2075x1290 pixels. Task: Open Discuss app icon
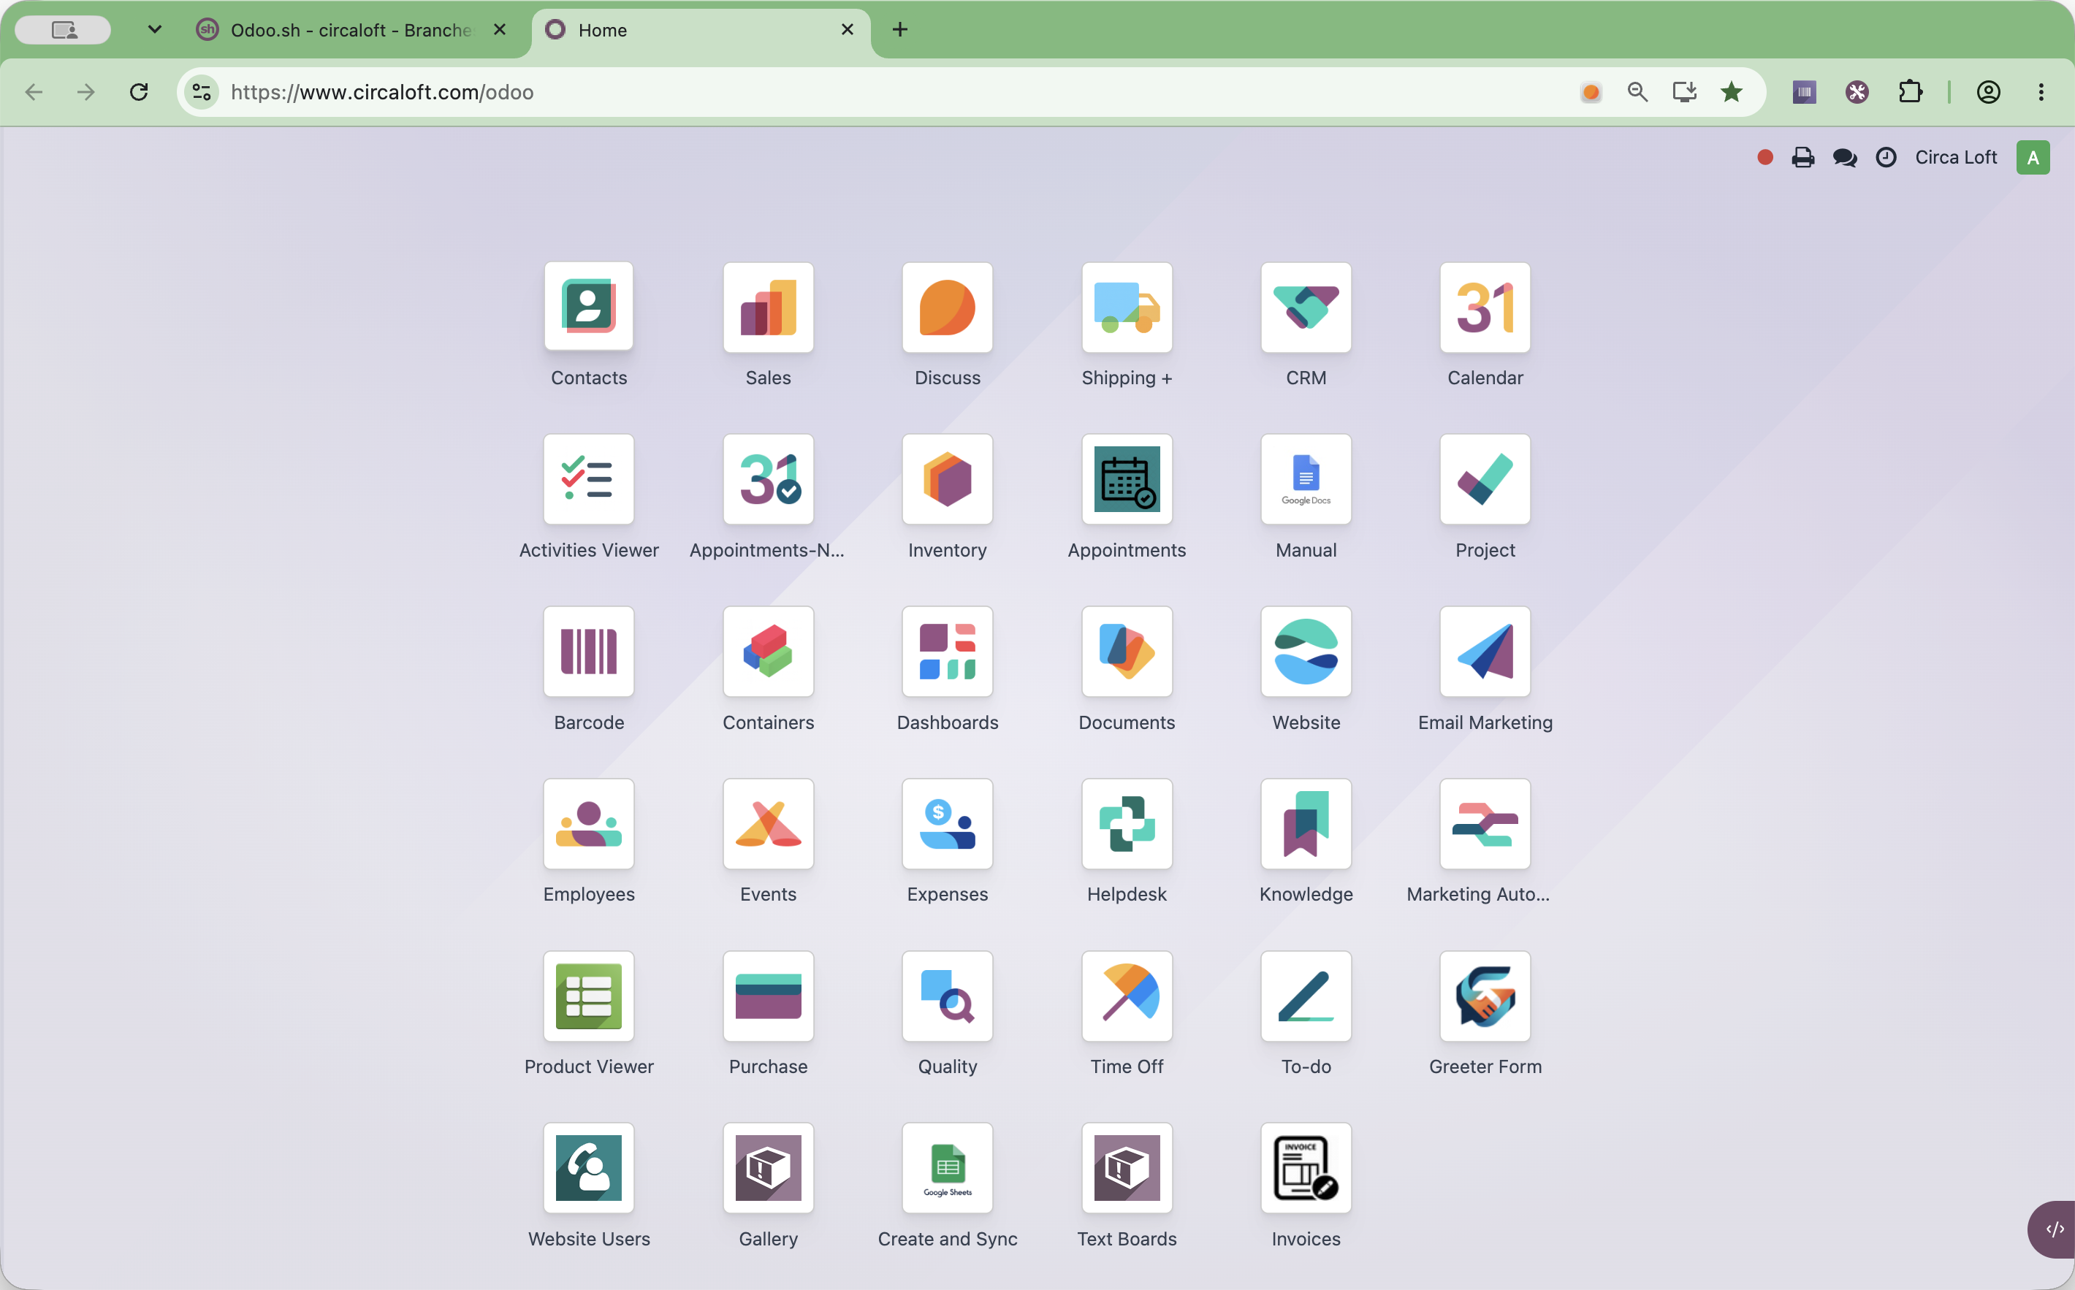pyautogui.click(x=947, y=307)
